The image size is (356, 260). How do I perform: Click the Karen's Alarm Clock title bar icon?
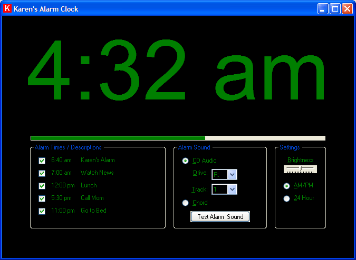coord(7,9)
